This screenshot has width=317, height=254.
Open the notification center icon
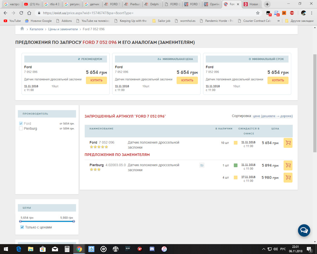[309, 249]
